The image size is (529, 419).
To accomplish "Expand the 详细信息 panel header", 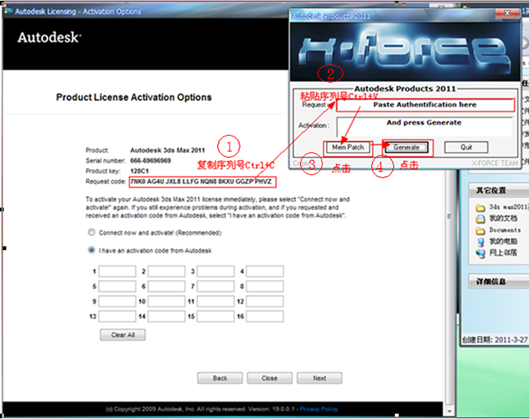I will point(499,281).
